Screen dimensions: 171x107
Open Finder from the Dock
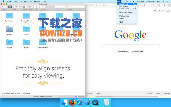coord(64,102)
